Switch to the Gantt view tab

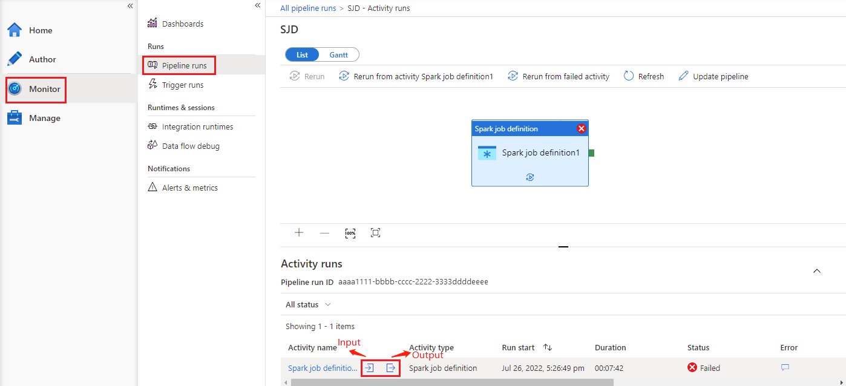(338, 54)
